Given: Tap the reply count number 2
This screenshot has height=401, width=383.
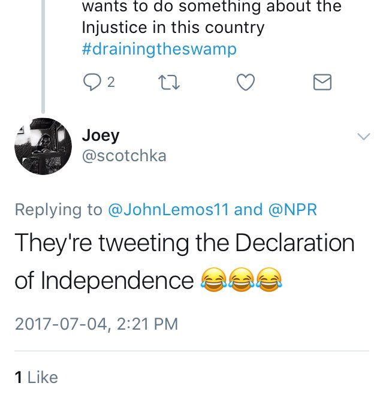Looking at the screenshot, I should click(110, 83).
